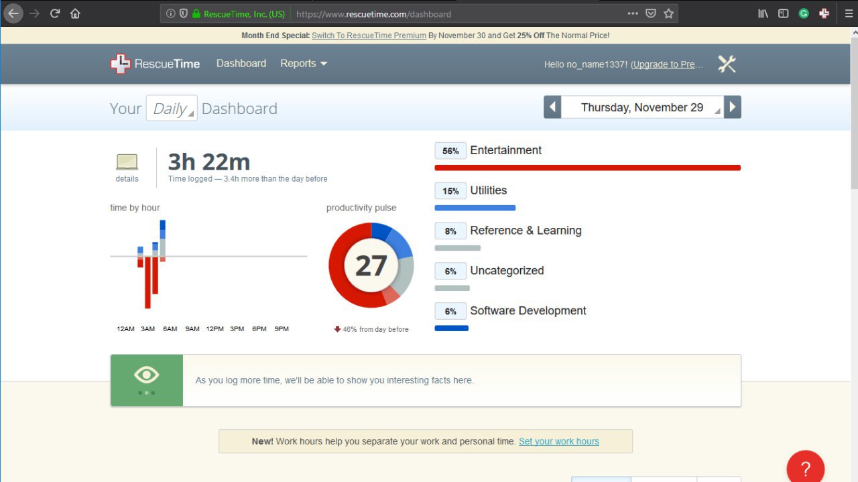Open the tools wrench settings icon
Screen dimensions: 858x482
point(727,64)
